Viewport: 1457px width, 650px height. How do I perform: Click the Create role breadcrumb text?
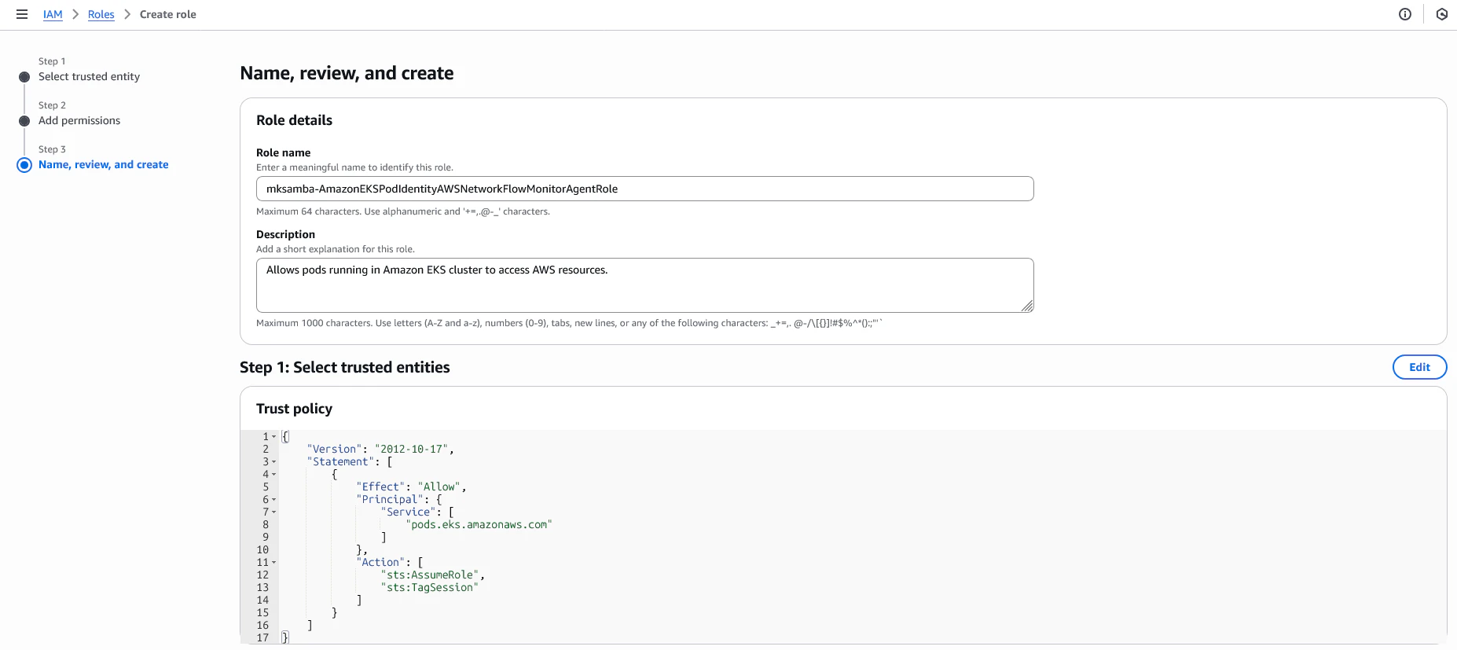tap(168, 14)
